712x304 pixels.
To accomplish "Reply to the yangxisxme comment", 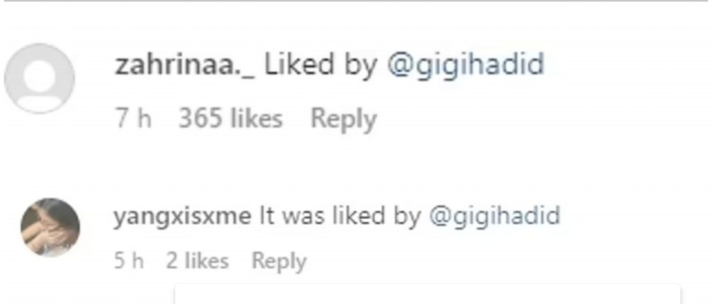I will [x=278, y=261].
